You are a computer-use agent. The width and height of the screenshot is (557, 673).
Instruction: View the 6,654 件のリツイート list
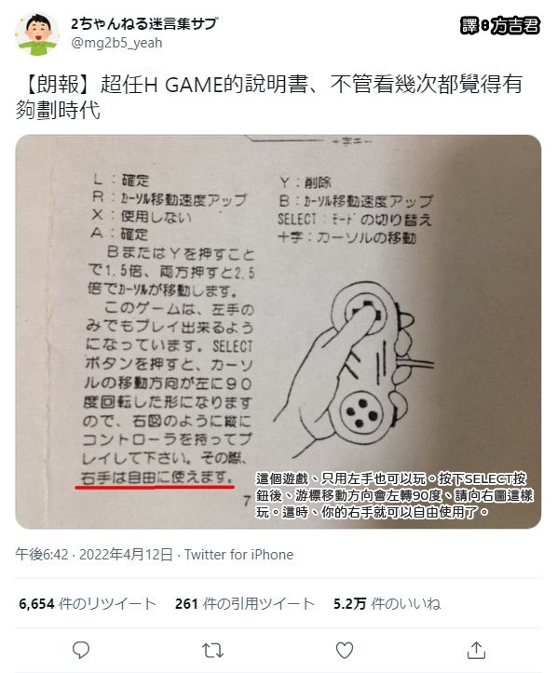coord(88,603)
